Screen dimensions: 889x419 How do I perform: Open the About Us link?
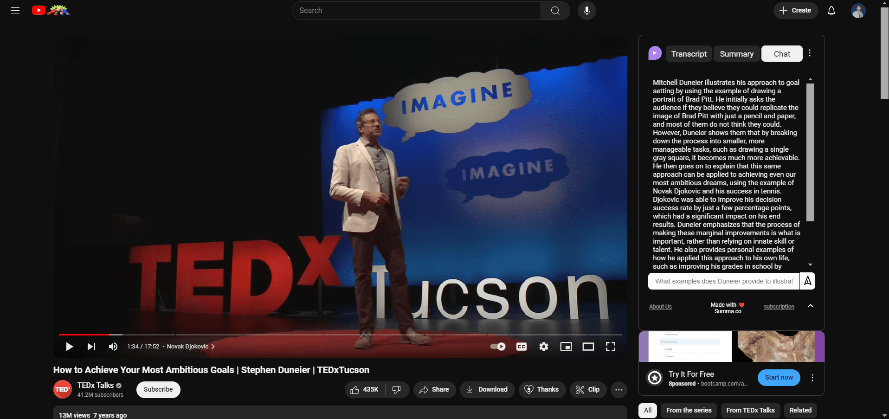(660, 307)
